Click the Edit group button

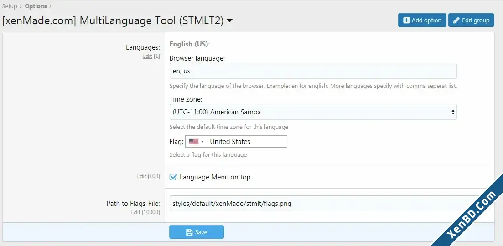click(471, 20)
